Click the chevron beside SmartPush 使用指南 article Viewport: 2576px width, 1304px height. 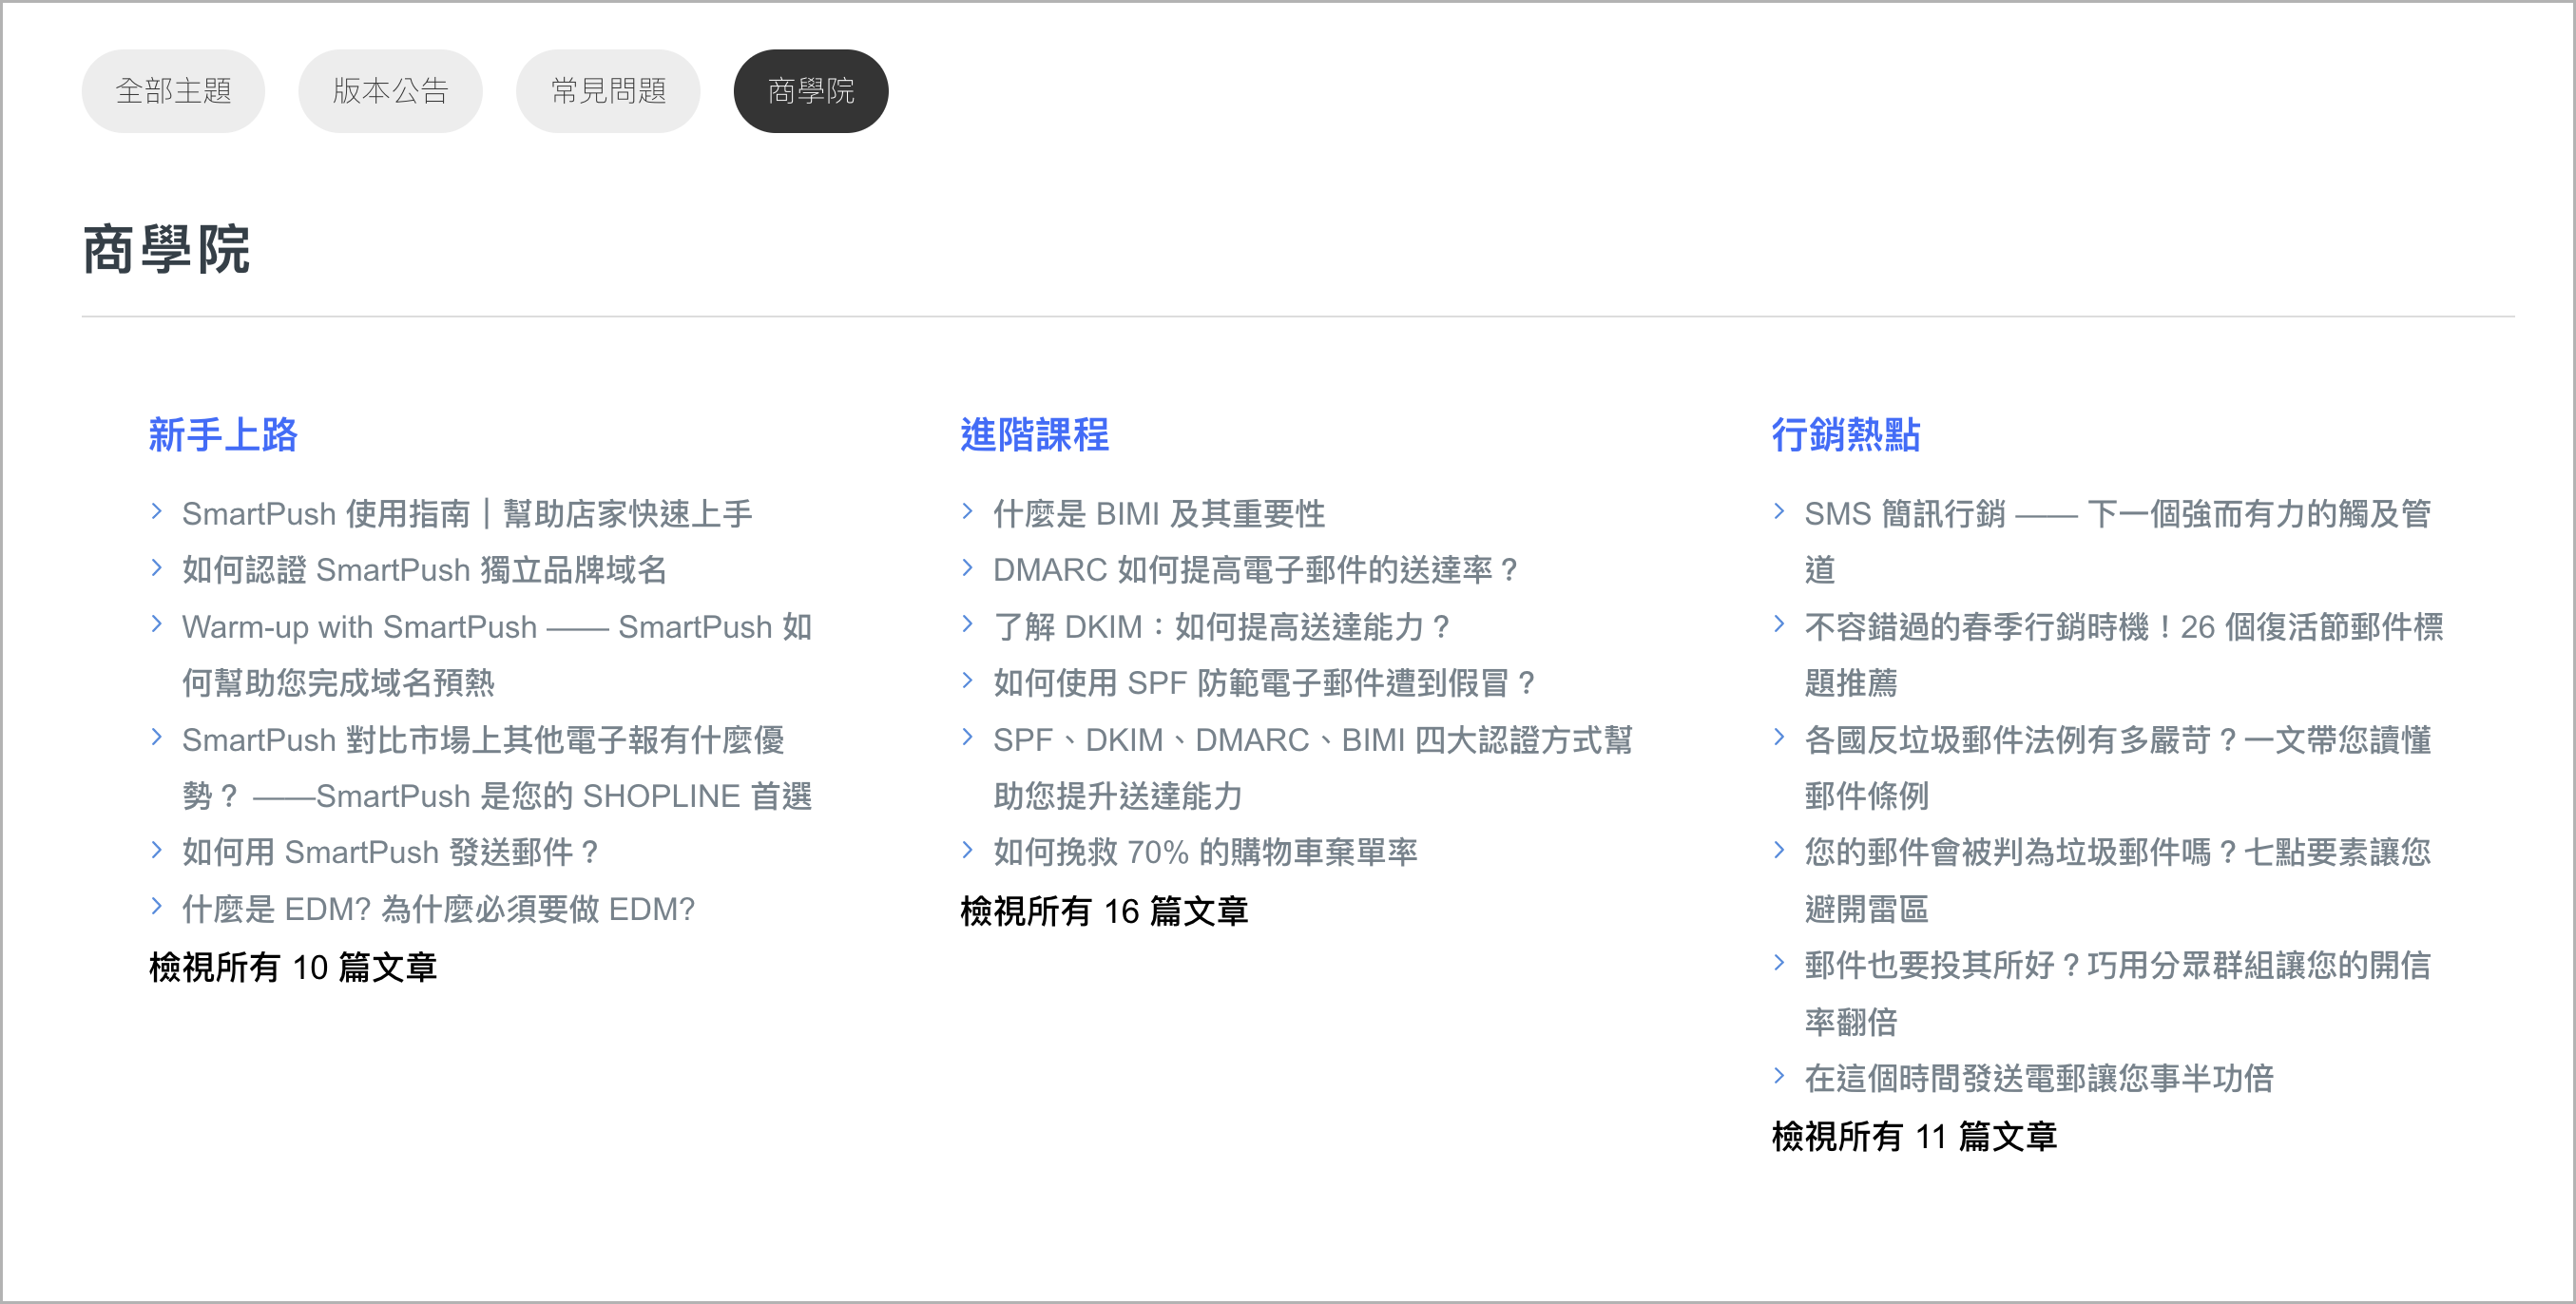point(157,512)
